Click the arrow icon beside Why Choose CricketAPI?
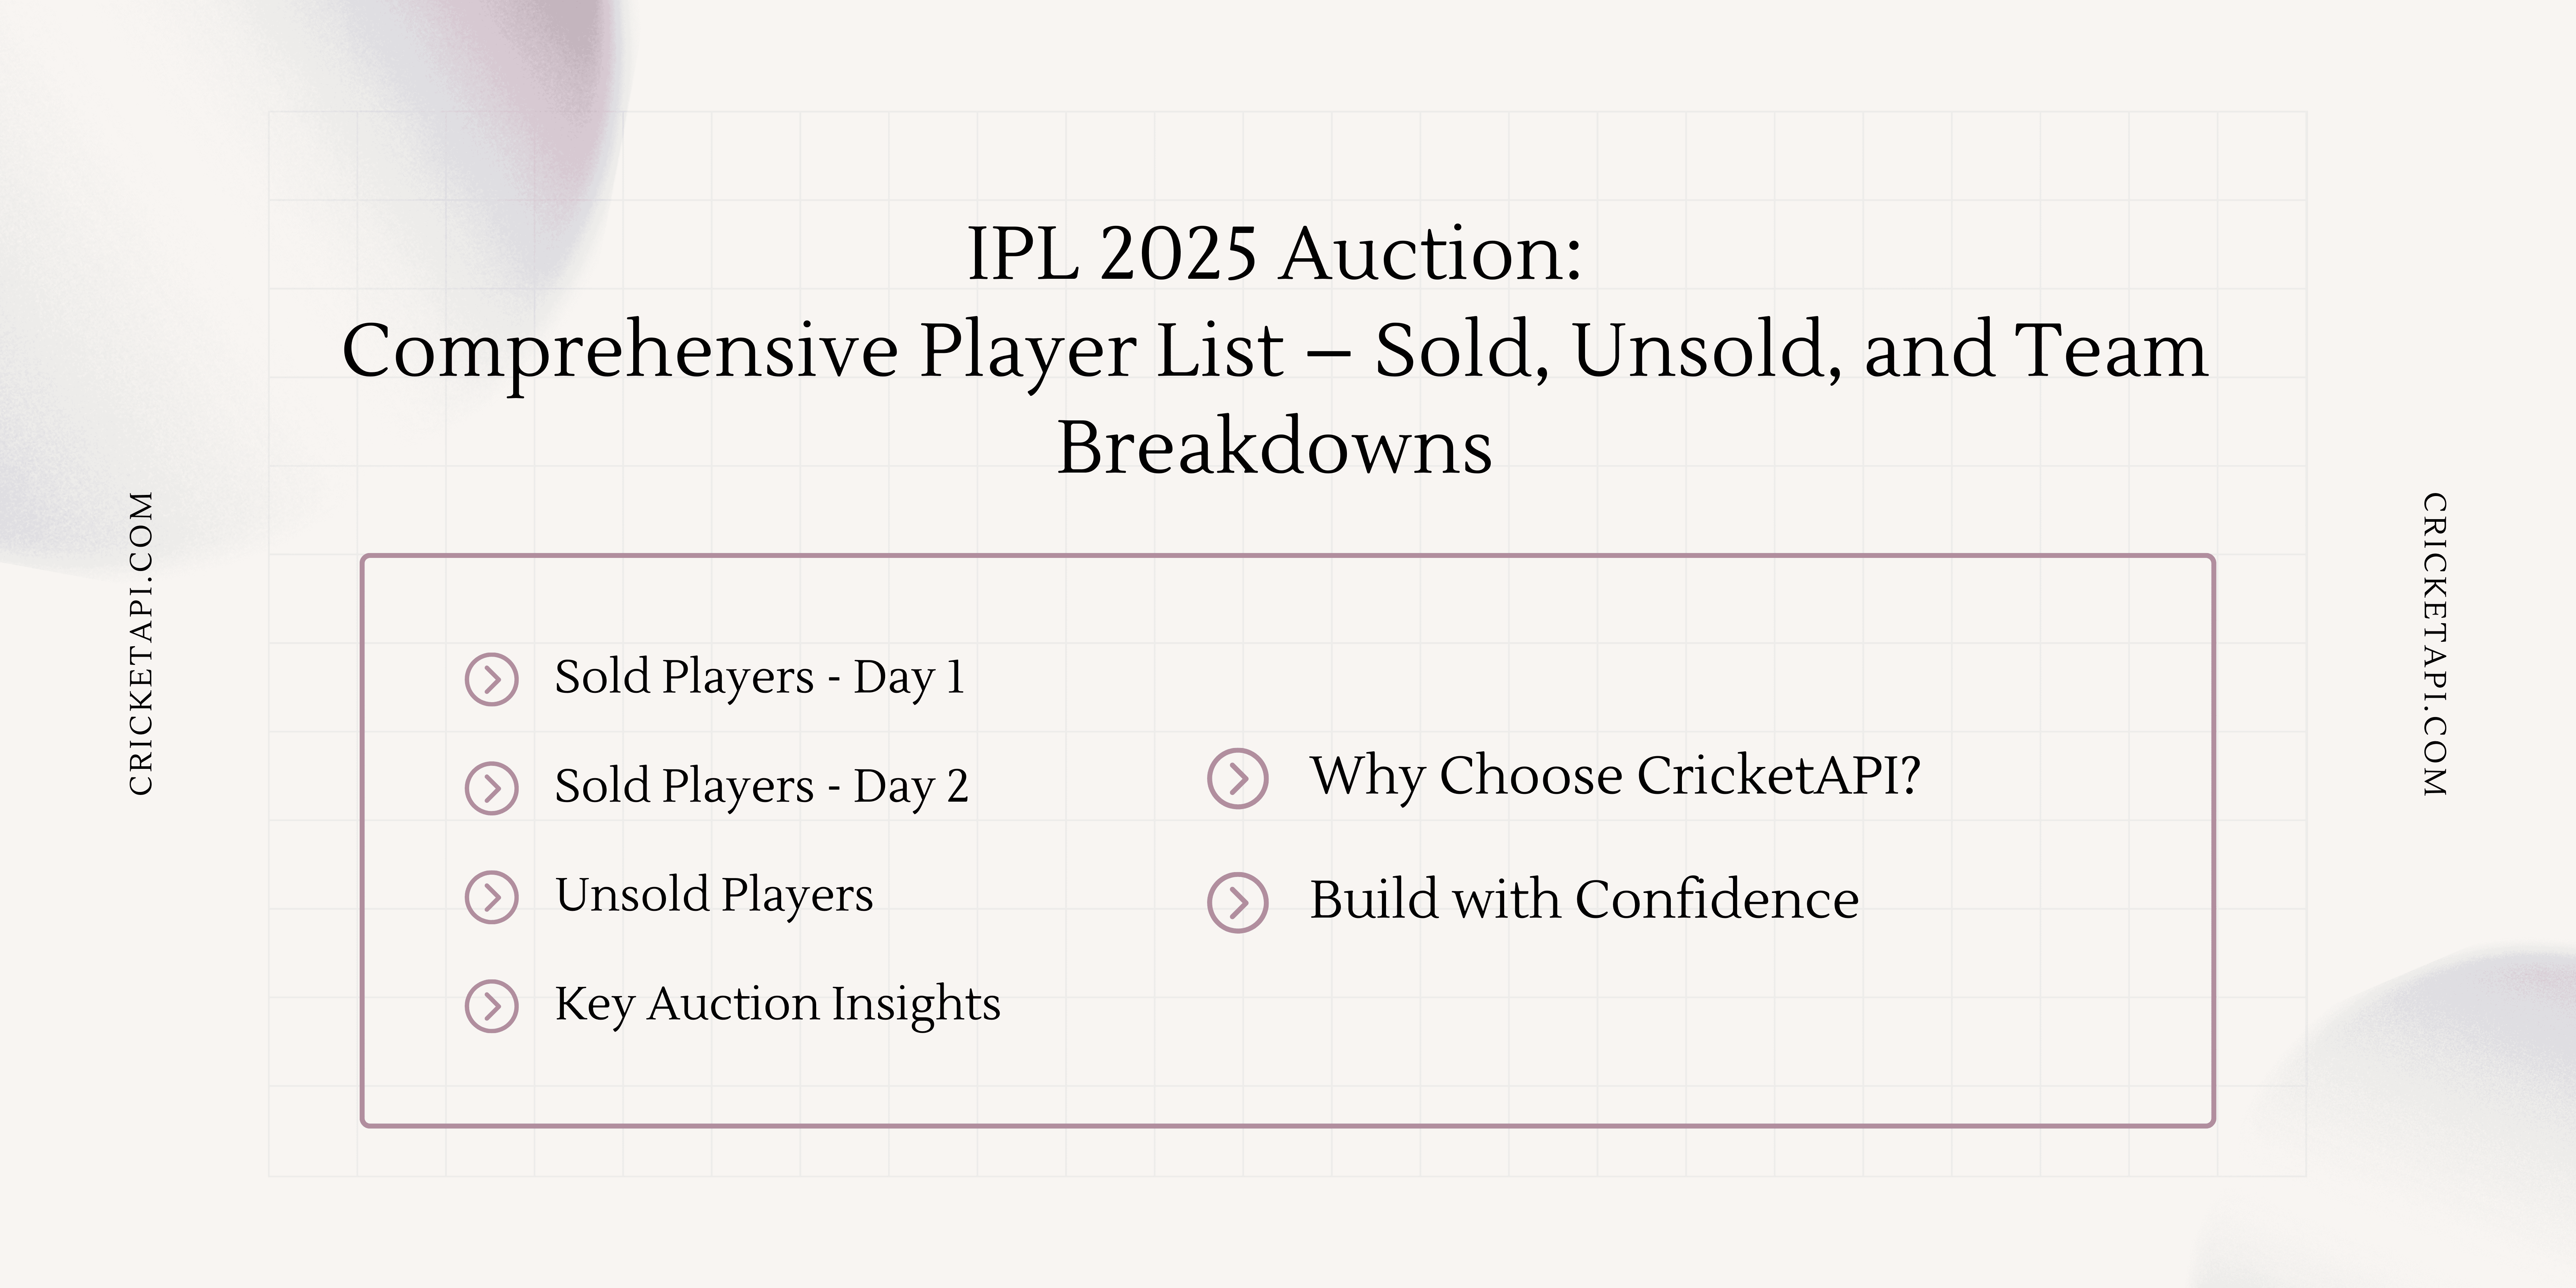 coord(1238,778)
